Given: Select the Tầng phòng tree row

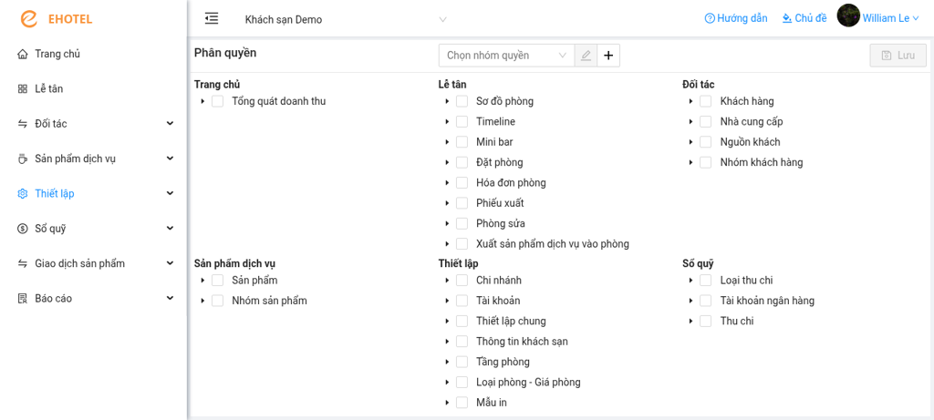Looking at the screenshot, I should click(x=503, y=362).
